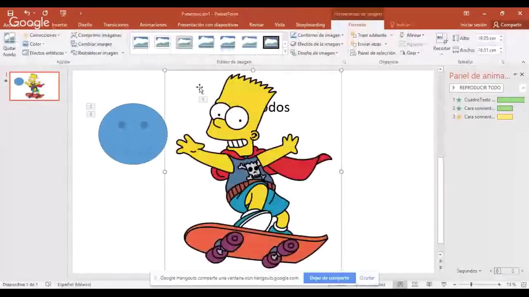This screenshot has height=297, width=529.
Task: Collapse the ribbon with the arrow
Action: click(523, 62)
